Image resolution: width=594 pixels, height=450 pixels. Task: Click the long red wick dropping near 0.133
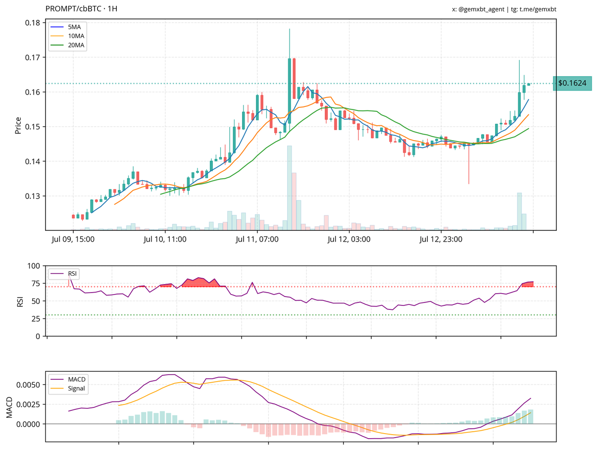tap(469, 164)
